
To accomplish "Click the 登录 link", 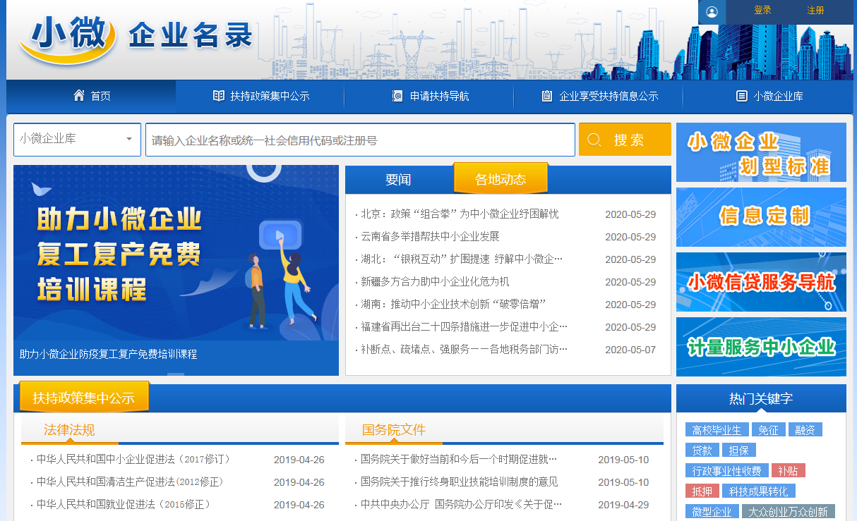I will [762, 11].
